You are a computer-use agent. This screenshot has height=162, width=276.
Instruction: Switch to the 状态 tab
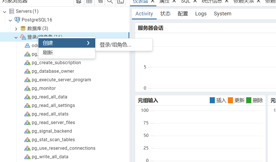165,14
